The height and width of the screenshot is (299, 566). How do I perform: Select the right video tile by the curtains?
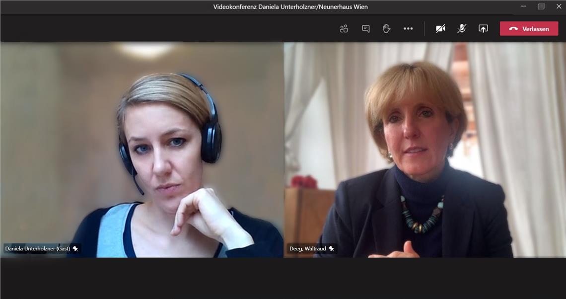coord(424,149)
